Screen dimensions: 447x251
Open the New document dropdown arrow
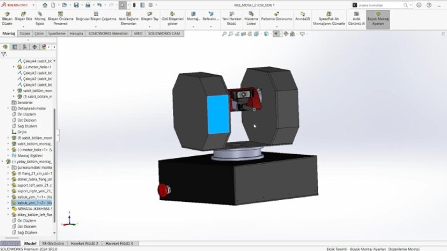(x=58, y=5)
